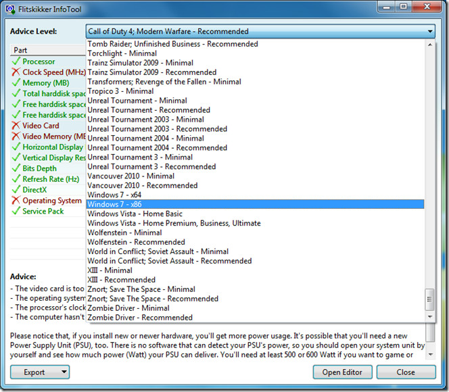This screenshot has width=449, height=392.
Task: Click the red cross icon beside Video Memory
Action: (x=16, y=137)
